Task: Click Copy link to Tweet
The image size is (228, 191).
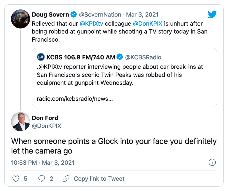Action: 99,179
